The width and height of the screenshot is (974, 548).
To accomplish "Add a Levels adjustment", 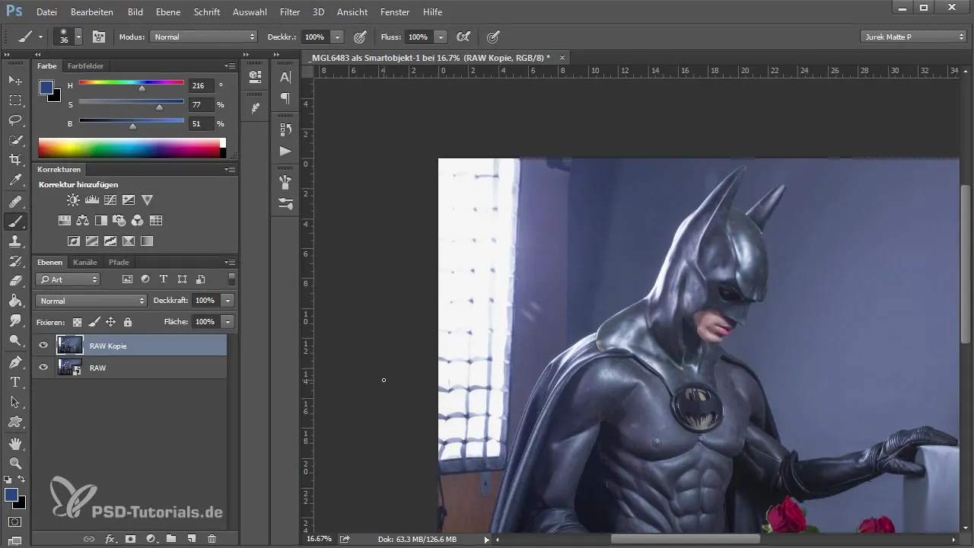I will 92,200.
